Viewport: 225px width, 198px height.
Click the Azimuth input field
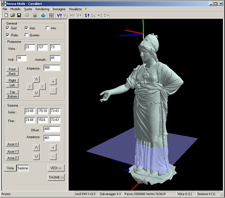pos(55,58)
